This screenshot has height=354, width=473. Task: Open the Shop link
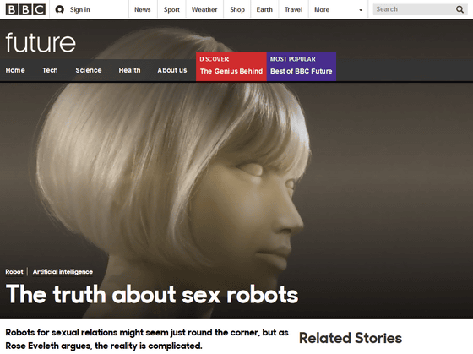(x=237, y=9)
